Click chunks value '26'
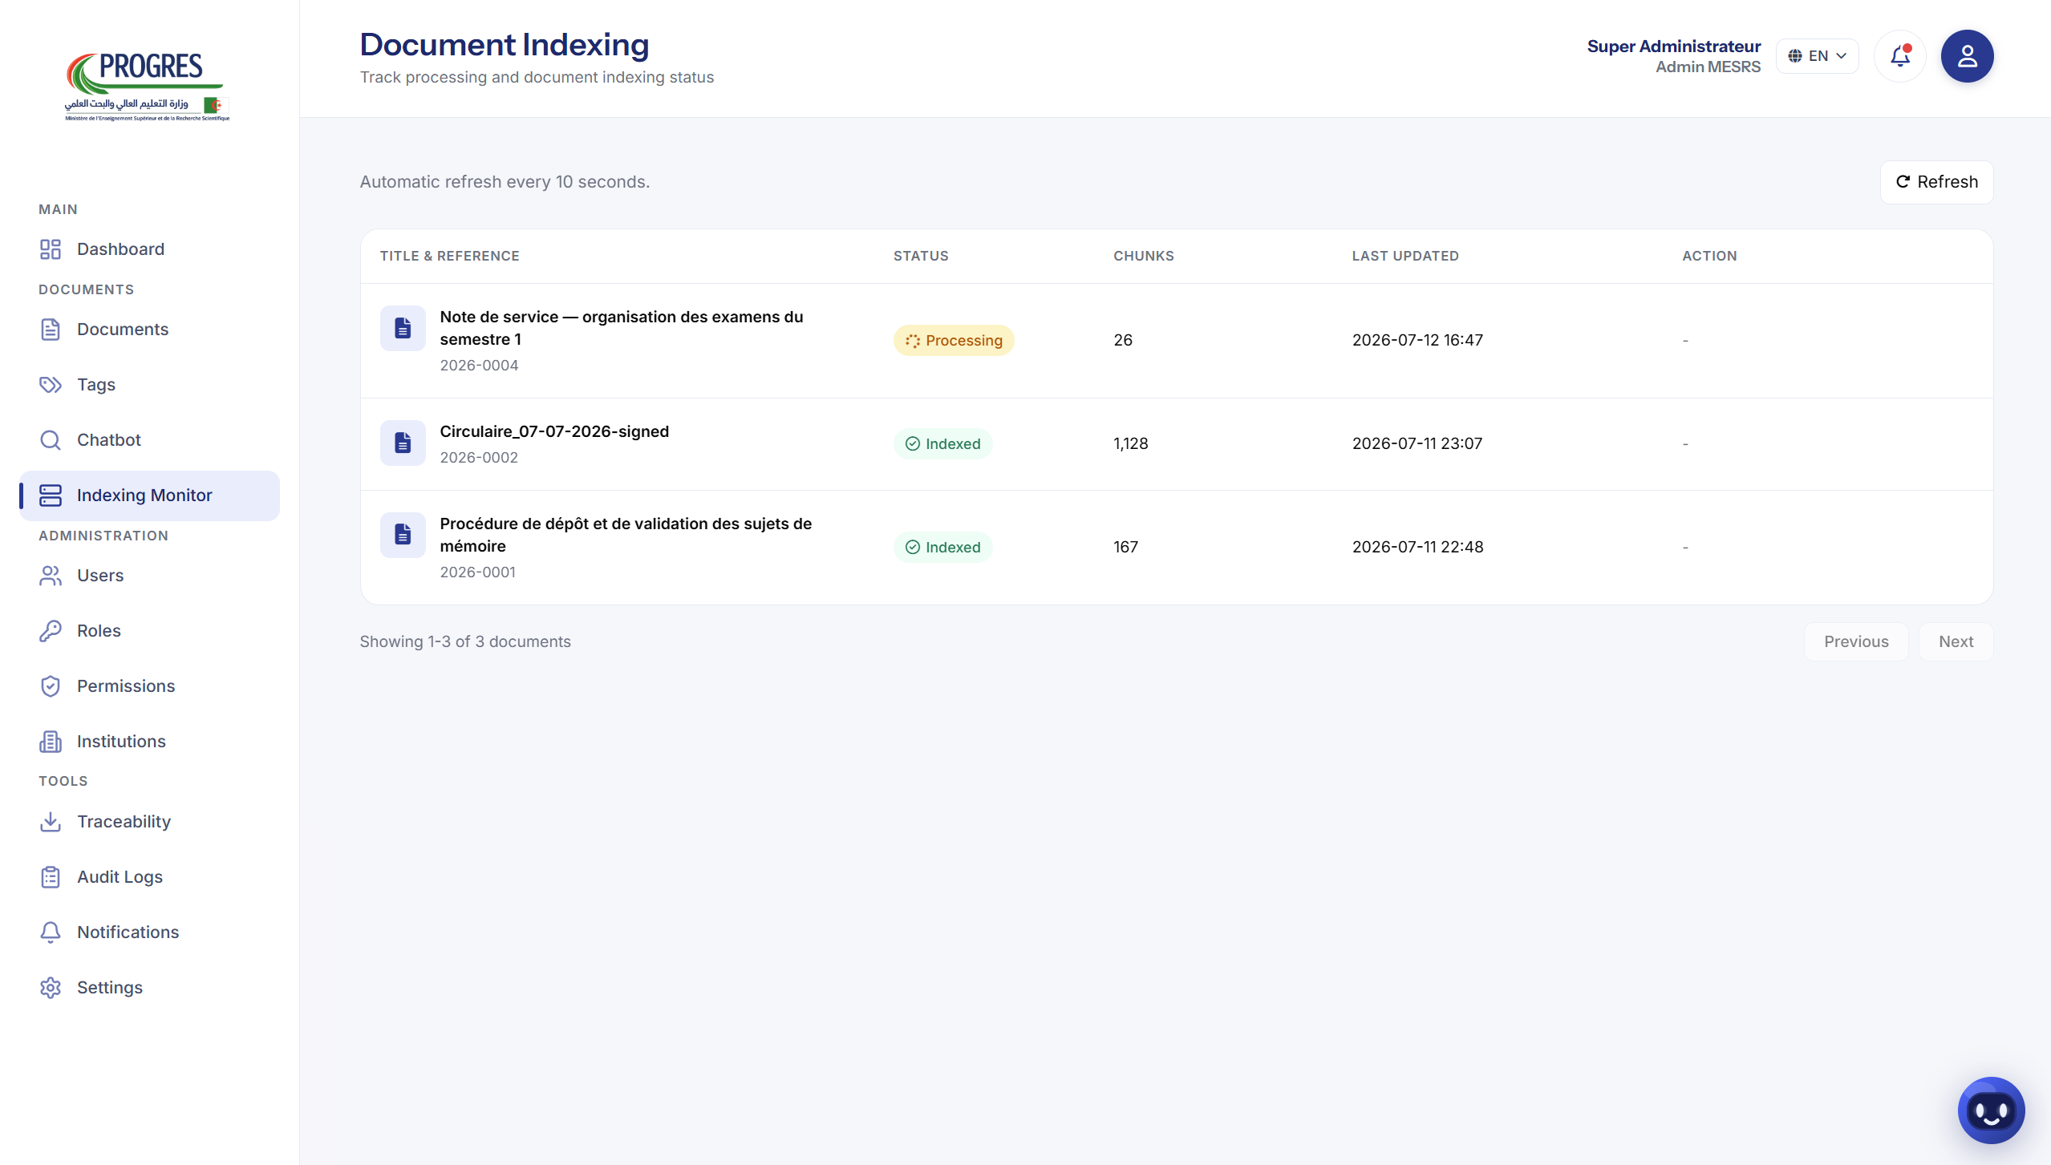 (x=1123, y=340)
